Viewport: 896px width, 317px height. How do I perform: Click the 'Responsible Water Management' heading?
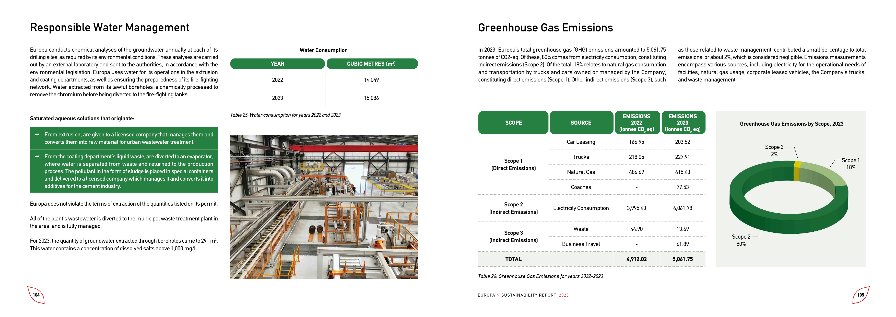[110, 28]
